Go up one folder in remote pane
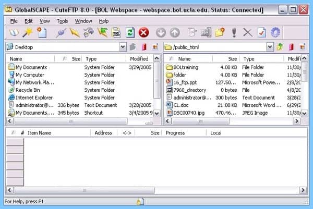The image size is (313, 209). 280,47
